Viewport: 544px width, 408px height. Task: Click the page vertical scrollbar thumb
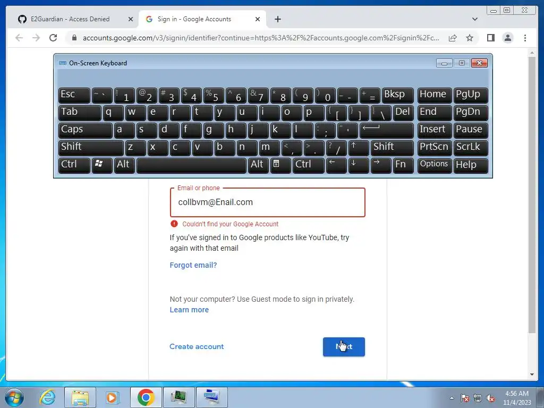coord(532,195)
